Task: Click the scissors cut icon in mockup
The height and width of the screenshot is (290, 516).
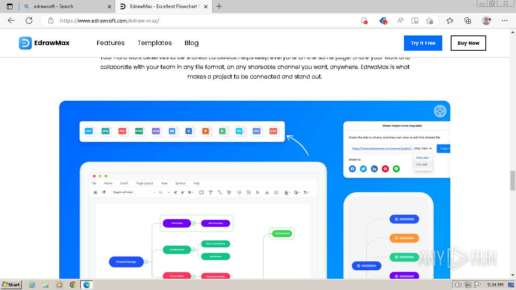Action: coord(95,193)
